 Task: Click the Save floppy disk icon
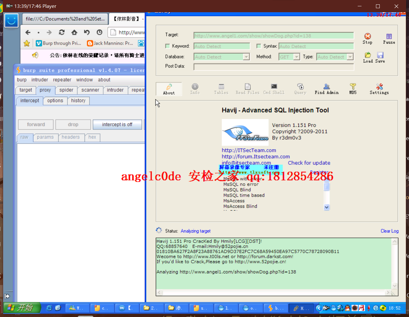coord(380,57)
